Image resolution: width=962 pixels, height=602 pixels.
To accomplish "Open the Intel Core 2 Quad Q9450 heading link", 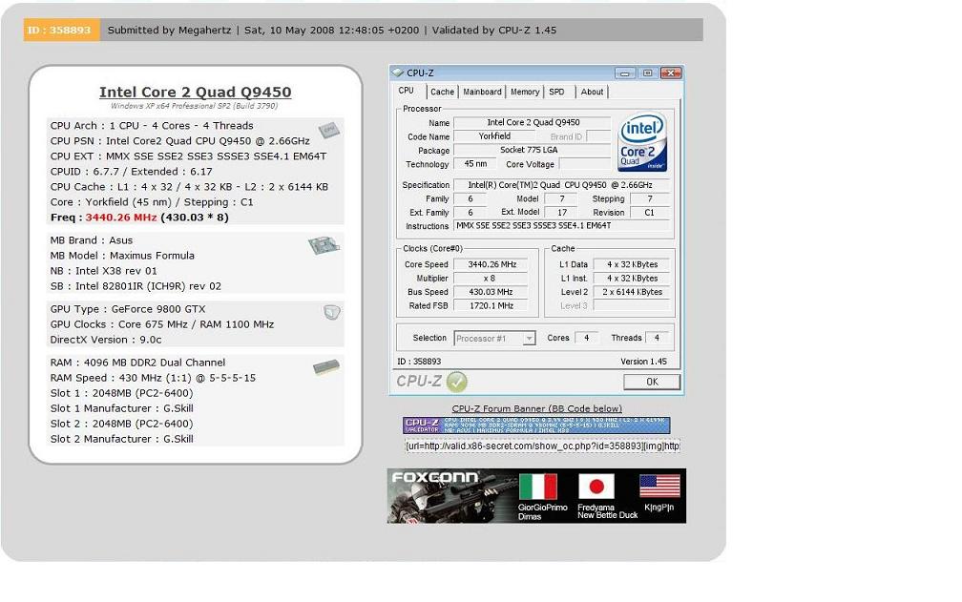I will [x=195, y=92].
